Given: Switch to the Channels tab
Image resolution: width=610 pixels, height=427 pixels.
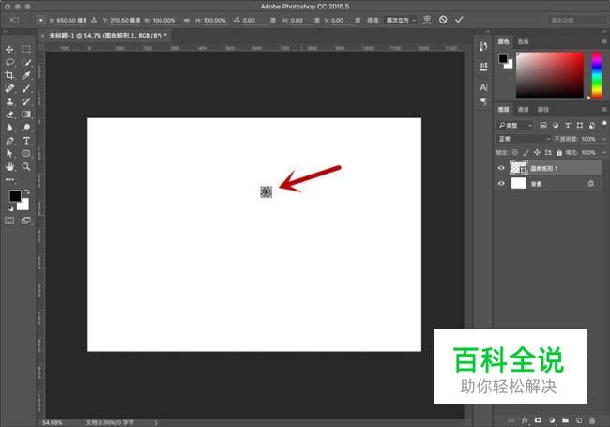Looking at the screenshot, I should click(524, 109).
